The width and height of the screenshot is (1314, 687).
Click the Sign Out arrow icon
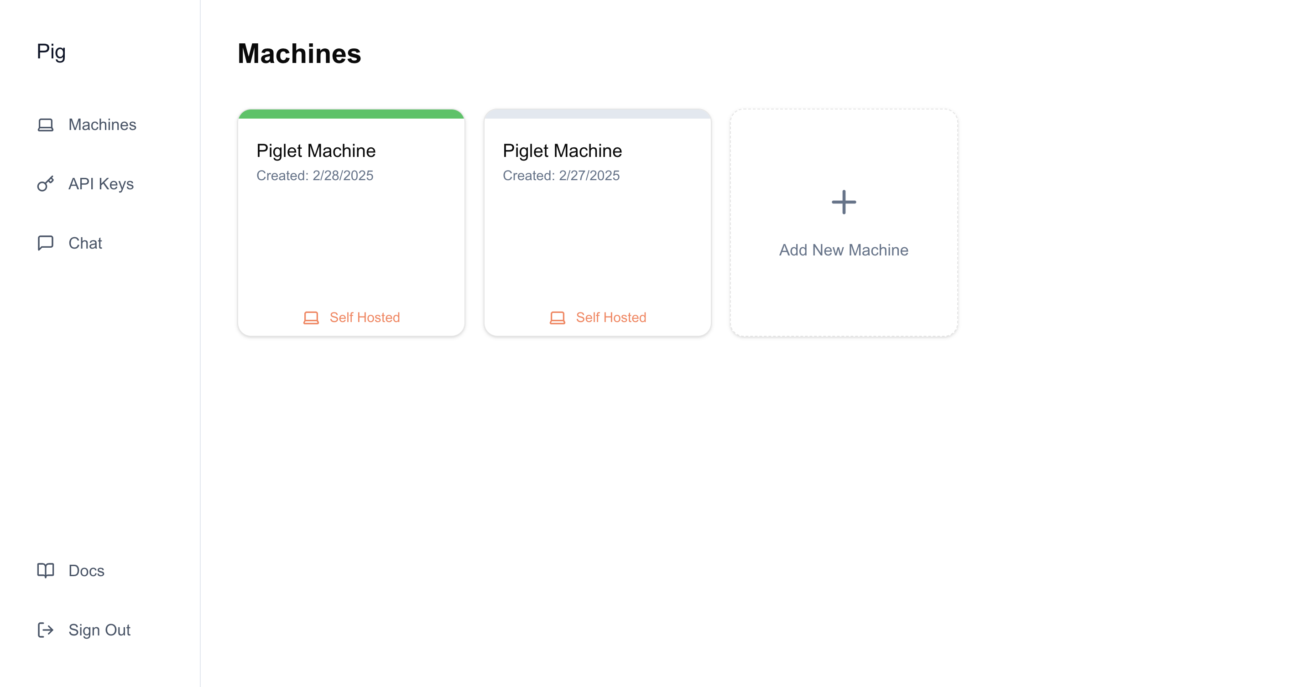[x=46, y=630]
